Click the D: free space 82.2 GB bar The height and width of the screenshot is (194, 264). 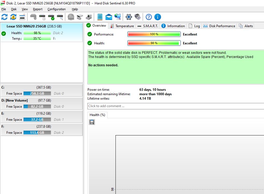tap(37, 107)
